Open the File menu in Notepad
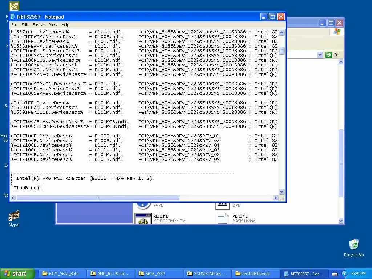 tap(14, 25)
